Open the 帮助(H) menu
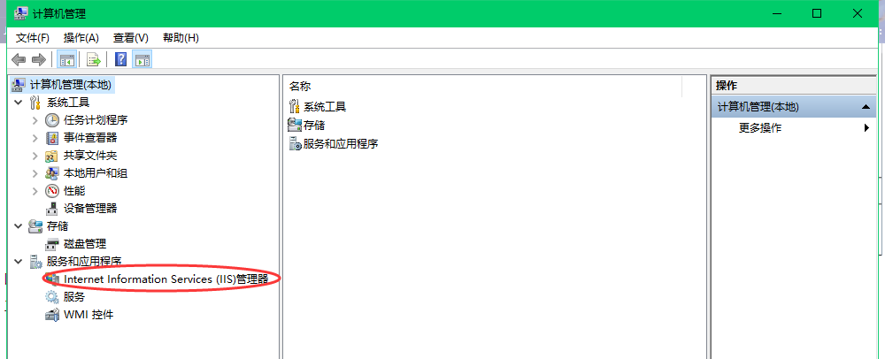Viewport: 885px width, 359px height. (x=181, y=38)
